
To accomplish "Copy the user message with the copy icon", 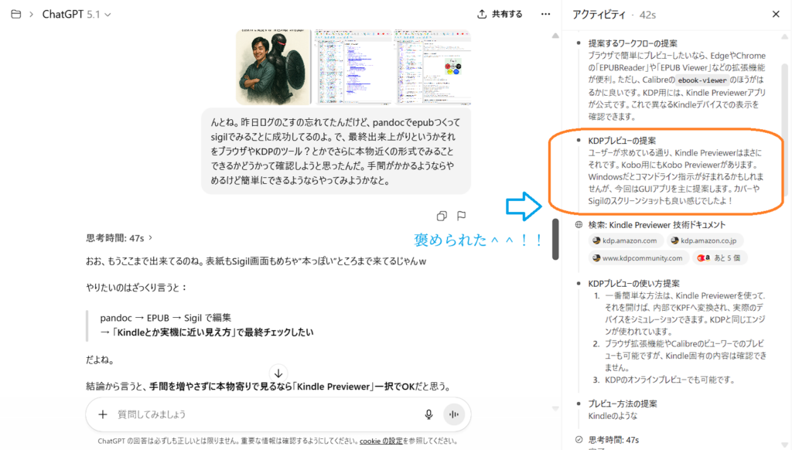I will click(x=442, y=216).
